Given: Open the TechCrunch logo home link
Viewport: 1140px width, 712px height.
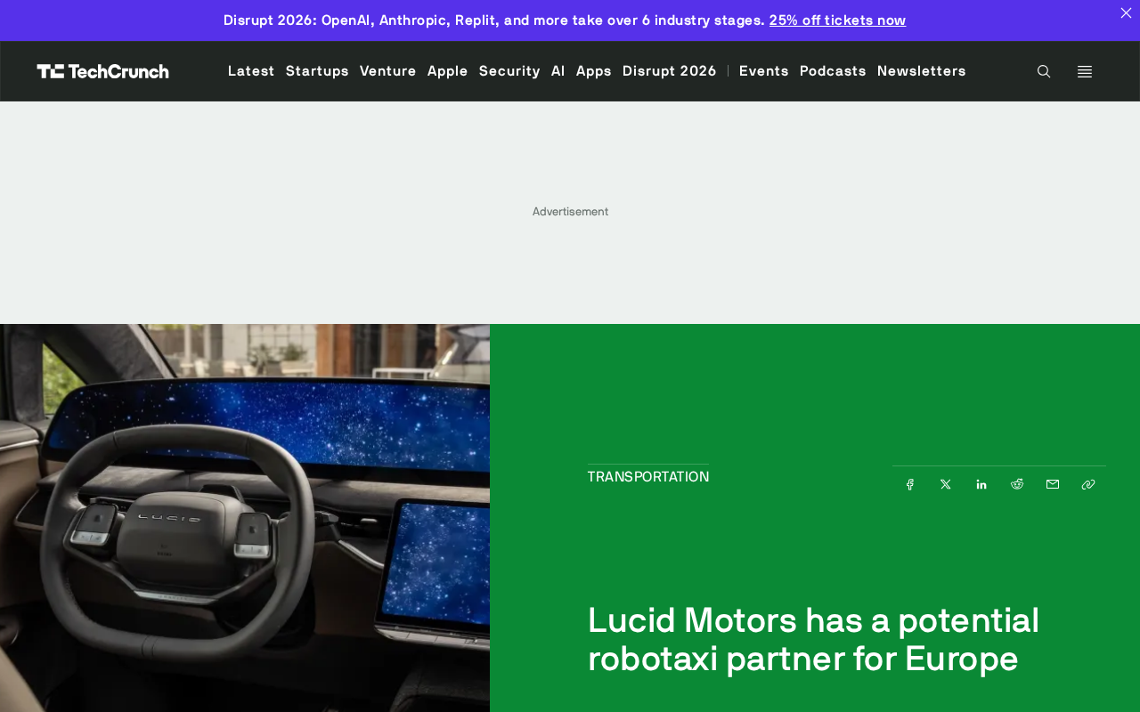Looking at the screenshot, I should tap(102, 71).
